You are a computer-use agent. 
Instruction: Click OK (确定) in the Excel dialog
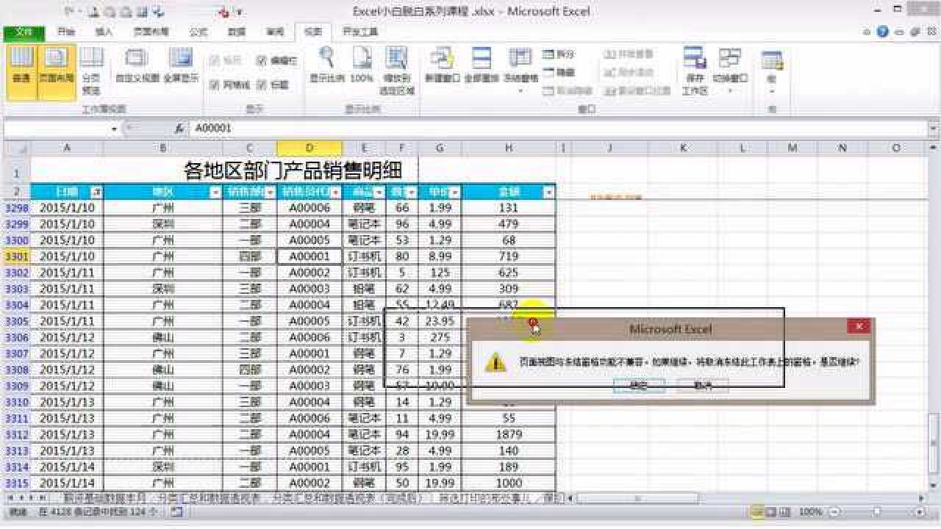coord(639,386)
